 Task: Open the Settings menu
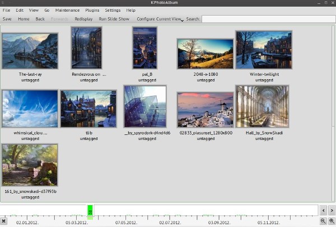tap(113, 10)
